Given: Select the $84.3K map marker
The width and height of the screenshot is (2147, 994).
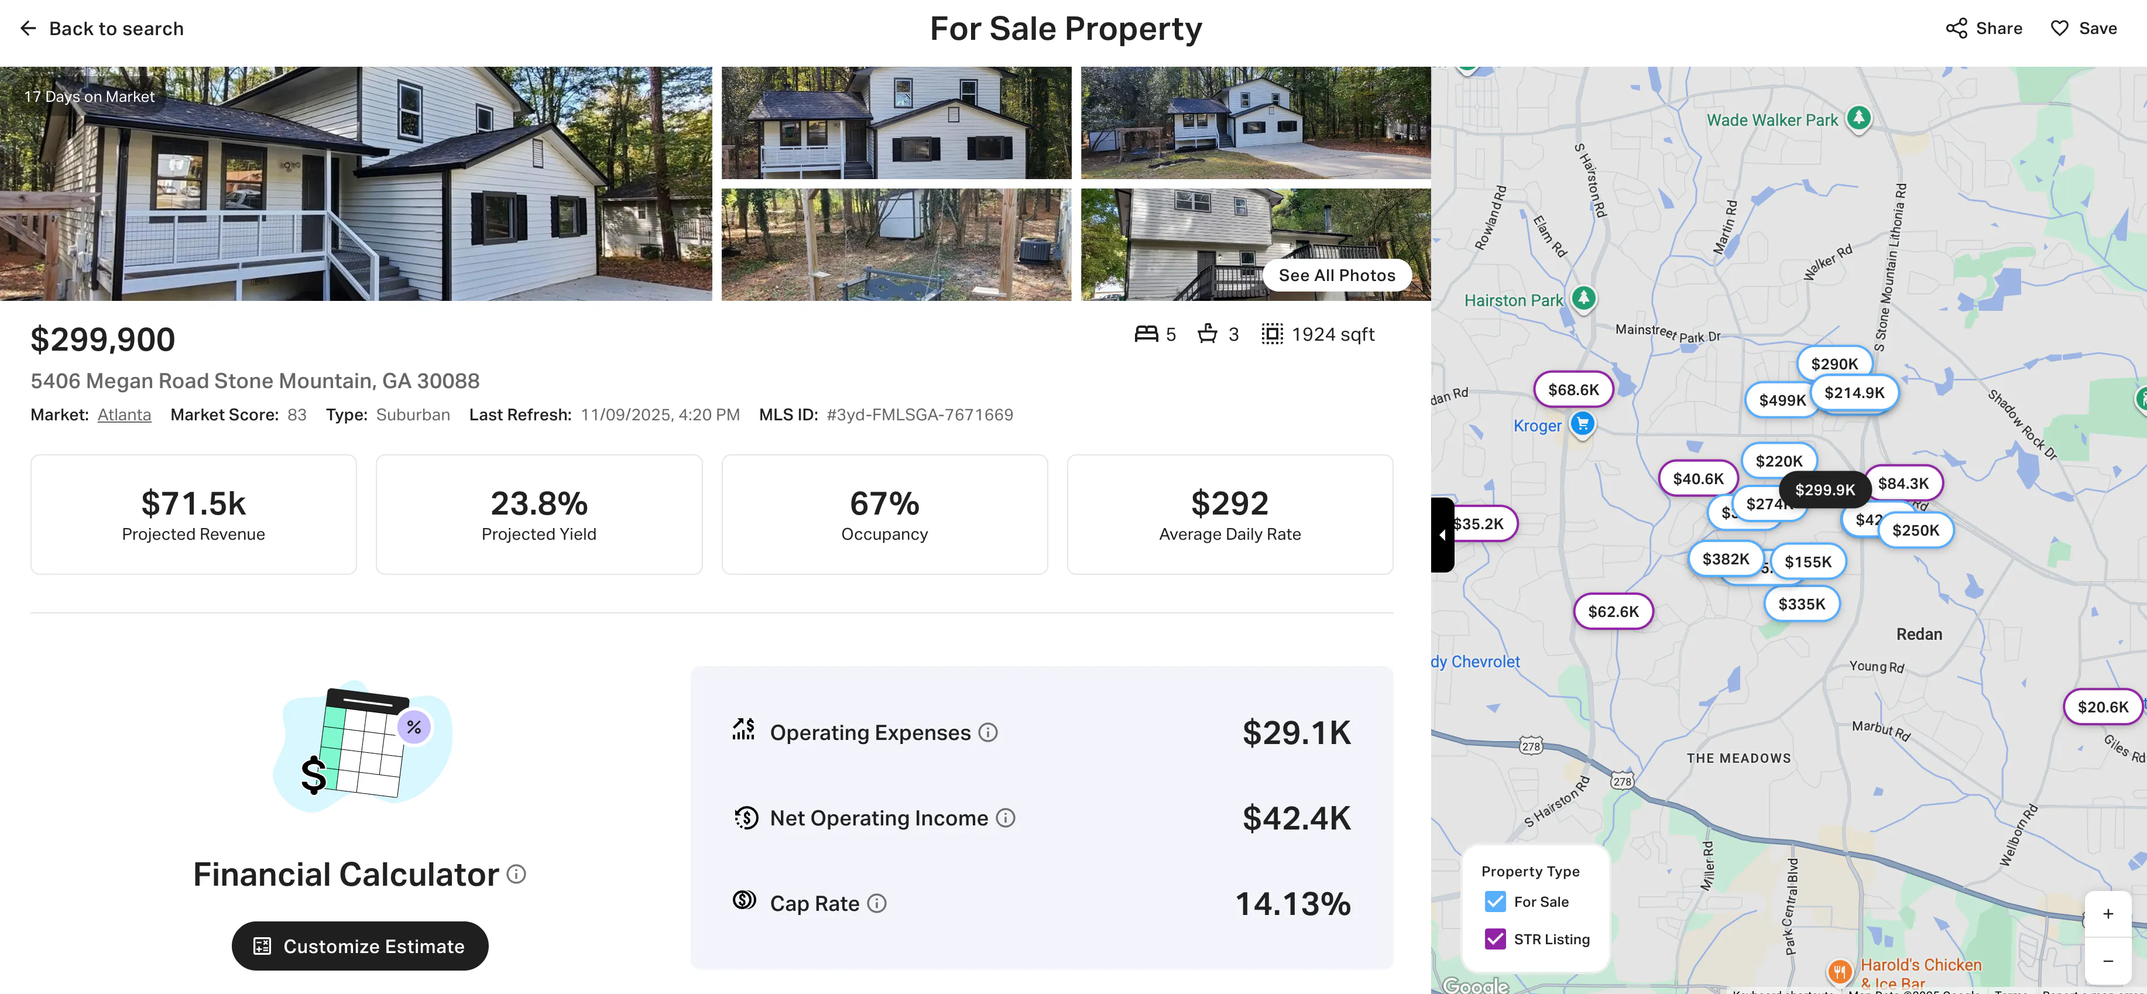Looking at the screenshot, I should click(x=1903, y=484).
